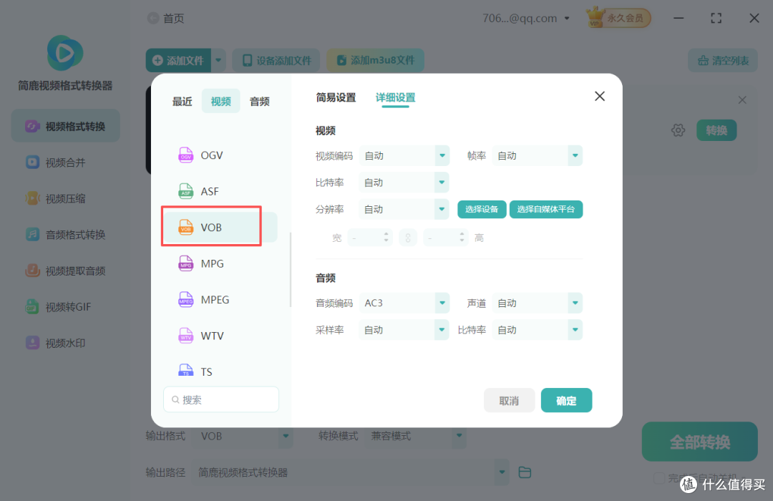Open output folder icon beside 输出路径
This screenshot has width=773, height=501.
525,472
